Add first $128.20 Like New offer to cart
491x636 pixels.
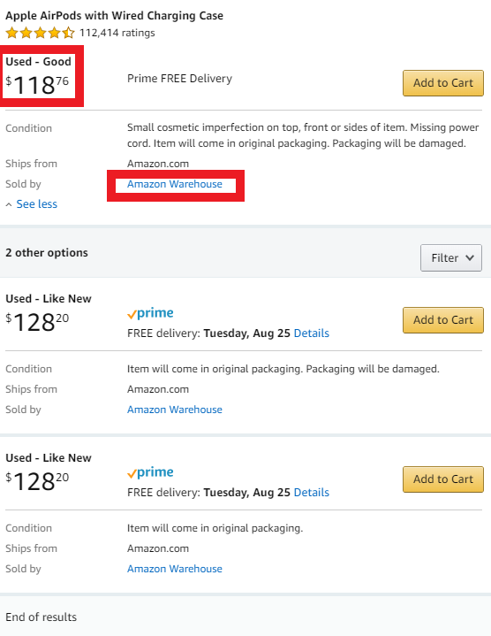[442, 319]
